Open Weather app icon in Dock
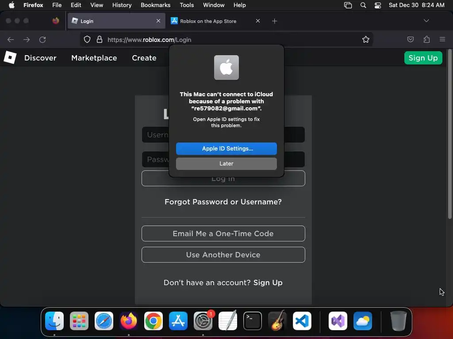 click(363, 321)
